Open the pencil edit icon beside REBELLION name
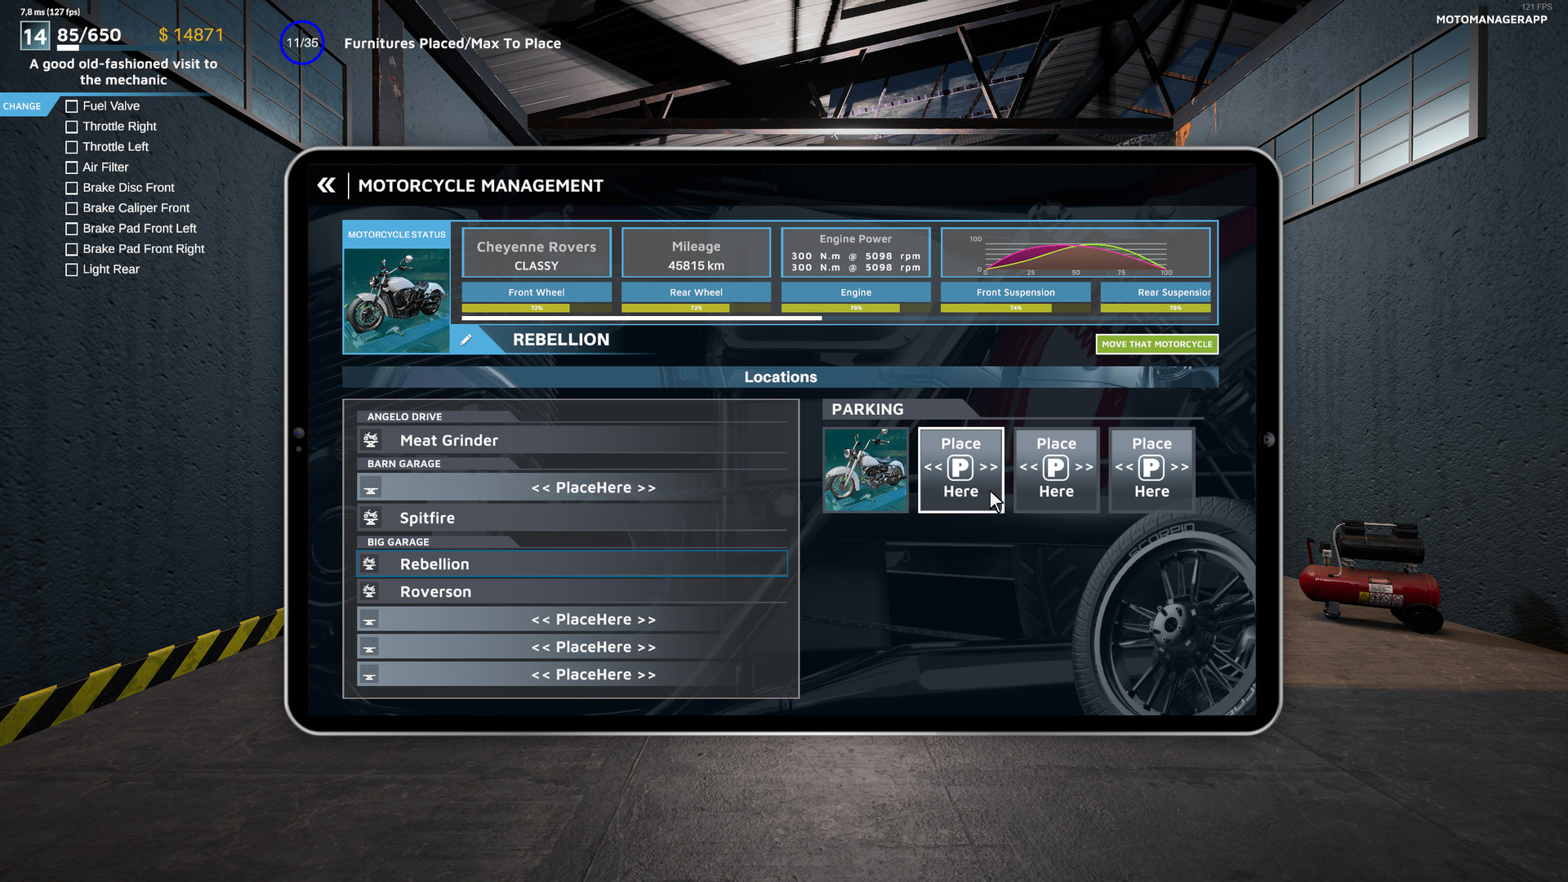The height and width of the screenshot is (882, 1568). tap(466, 340)
